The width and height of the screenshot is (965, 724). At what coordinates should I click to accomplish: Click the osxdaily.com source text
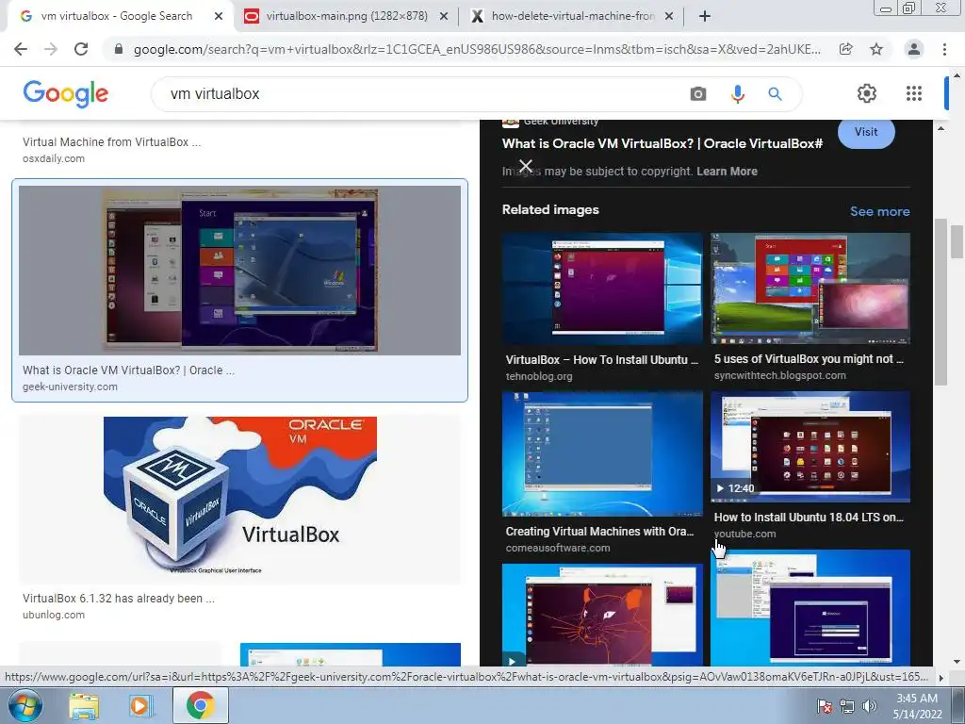[x=54, y=158]
